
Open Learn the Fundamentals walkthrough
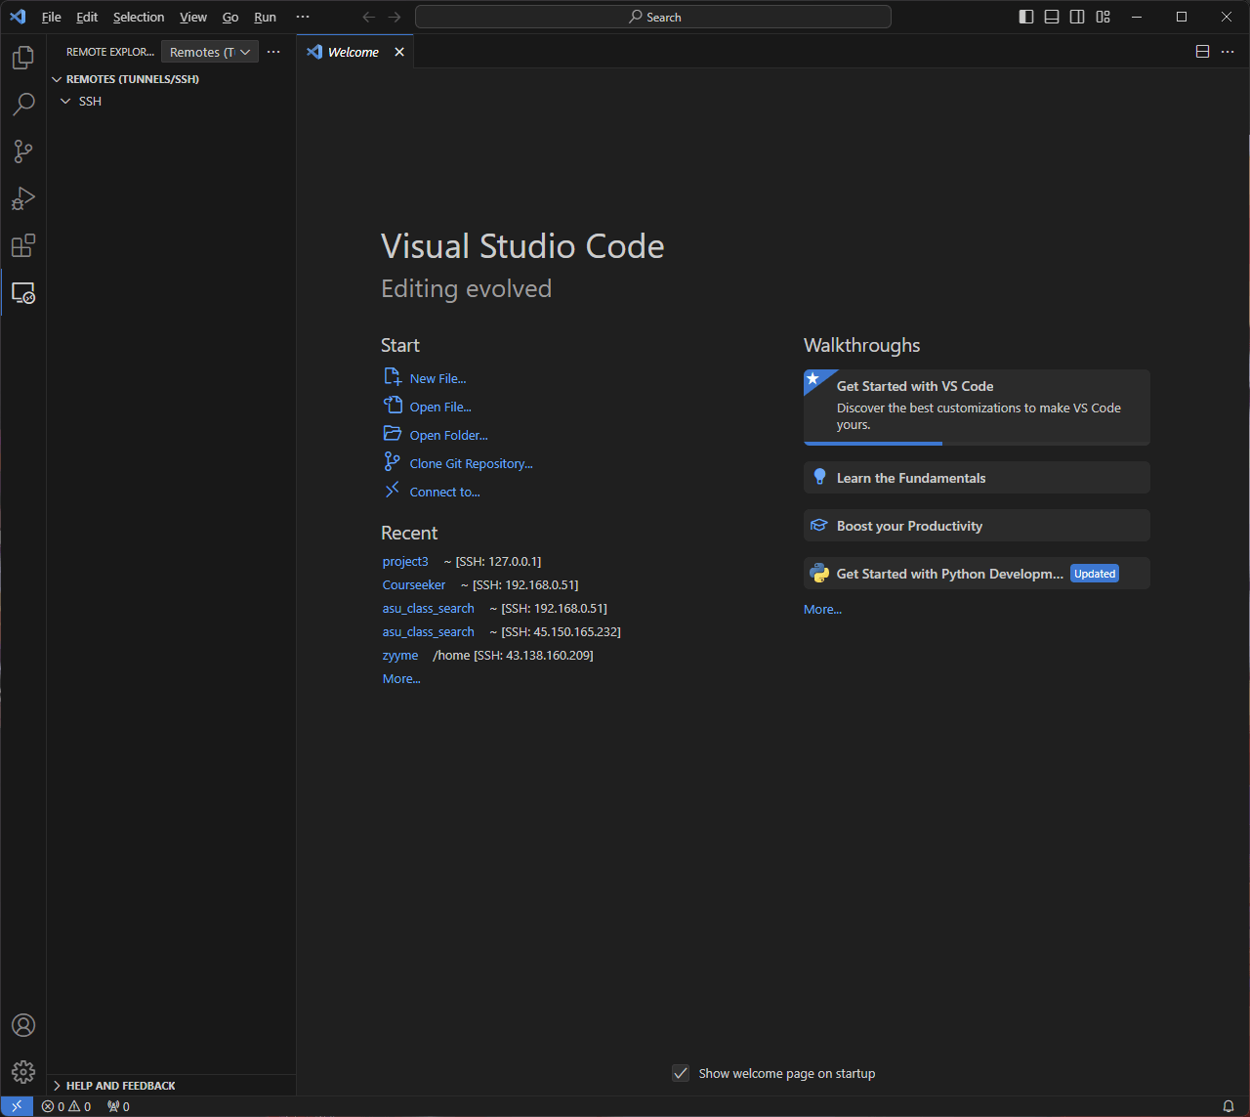[977, 478]
